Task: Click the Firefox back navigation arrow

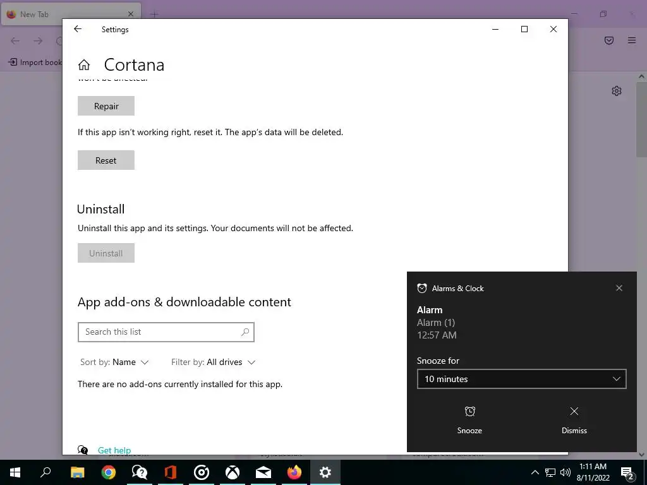Action: (x=15, y=40)
